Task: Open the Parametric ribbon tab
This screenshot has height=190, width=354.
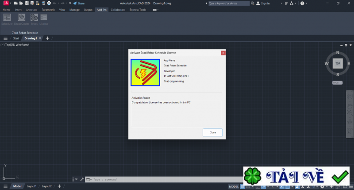Action: (48, 10)
